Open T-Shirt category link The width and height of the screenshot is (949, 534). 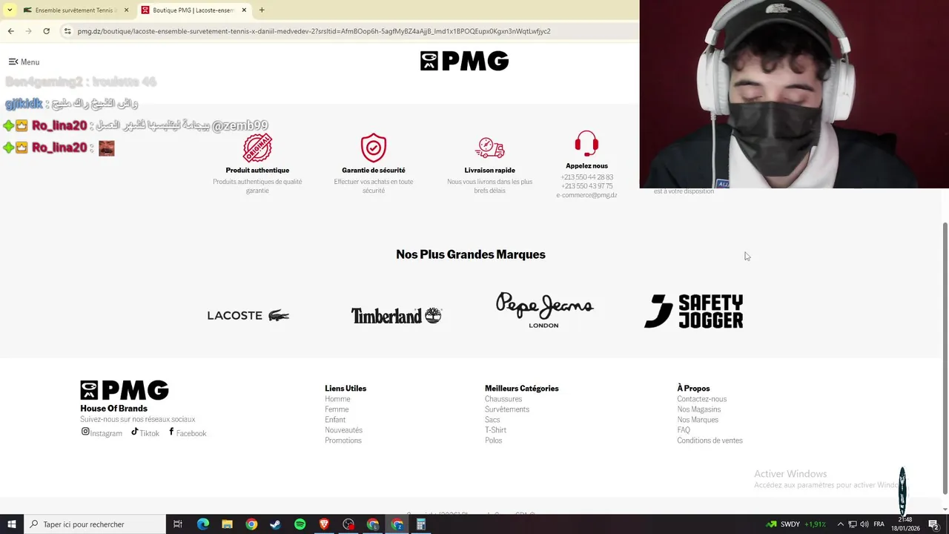495,430
